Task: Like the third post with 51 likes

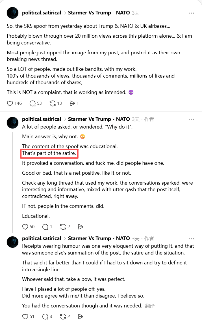Action: 25,316
